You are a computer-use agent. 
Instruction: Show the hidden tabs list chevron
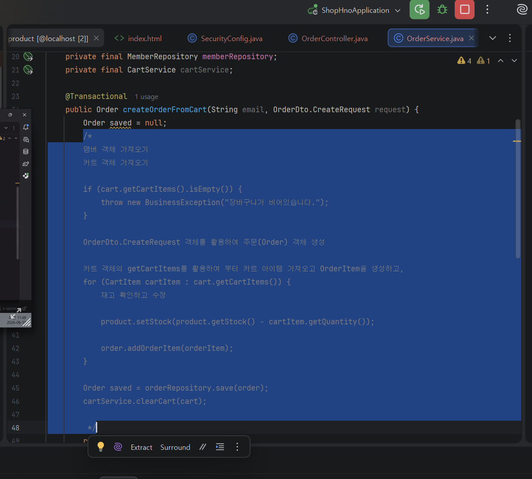[493, 38]
